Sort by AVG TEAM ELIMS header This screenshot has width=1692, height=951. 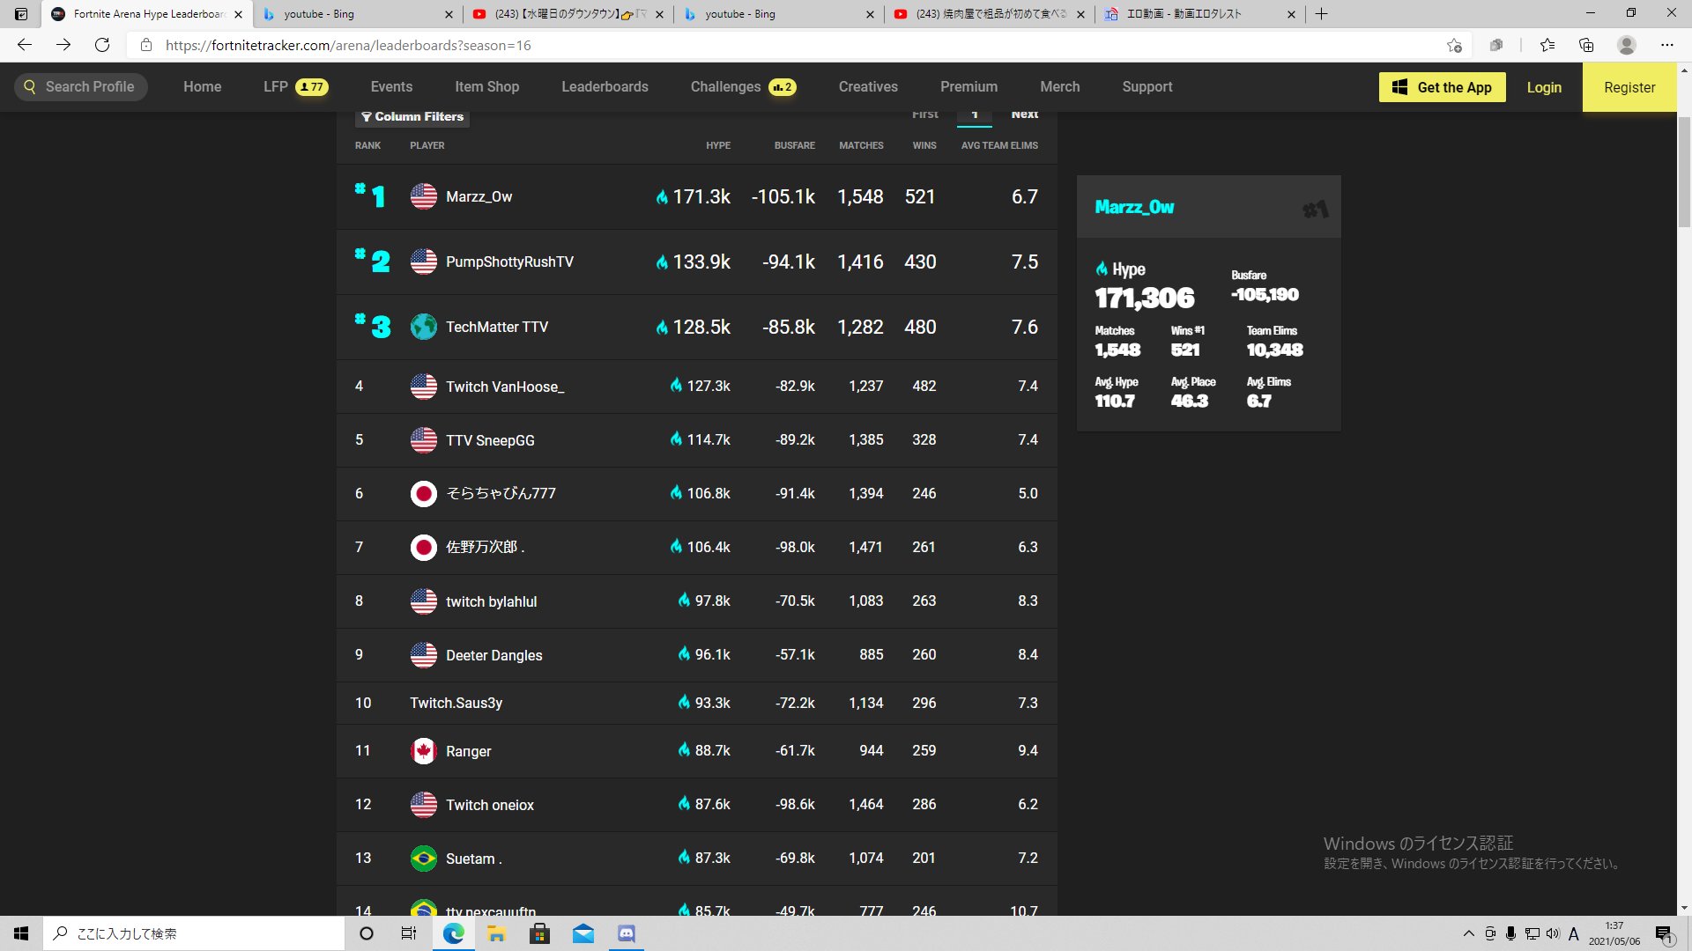(x=999, y=145)
